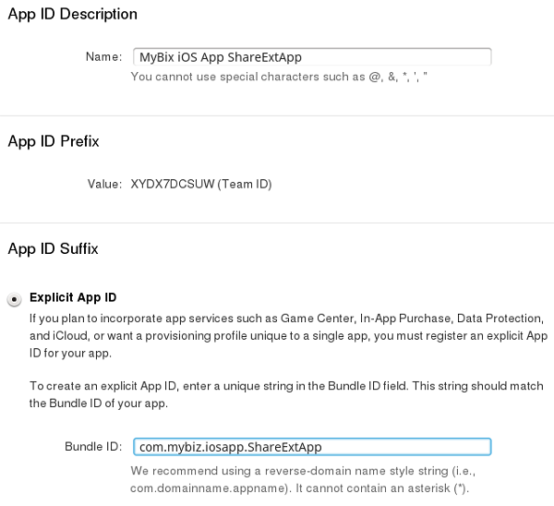
Task: Click the divider line above App ID Prefix
Action: [x=277, y=115]
